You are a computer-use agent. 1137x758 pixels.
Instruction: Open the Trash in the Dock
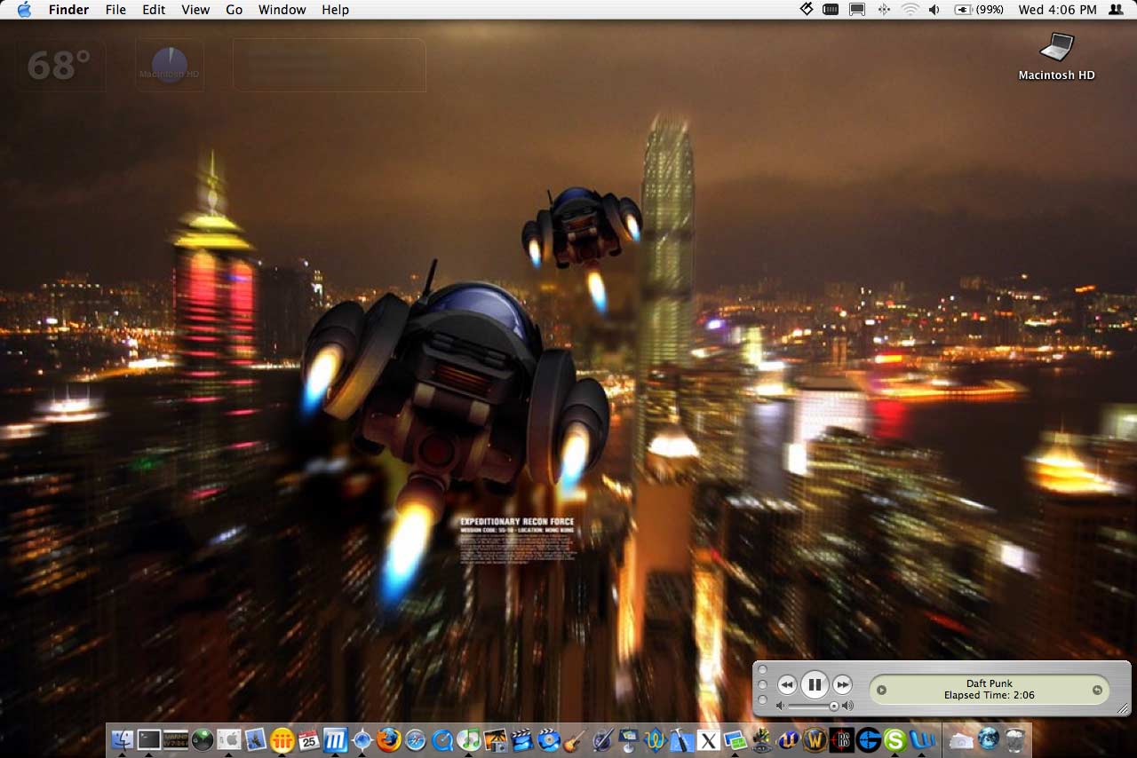pyautogui.click(x=1015, y=739)
